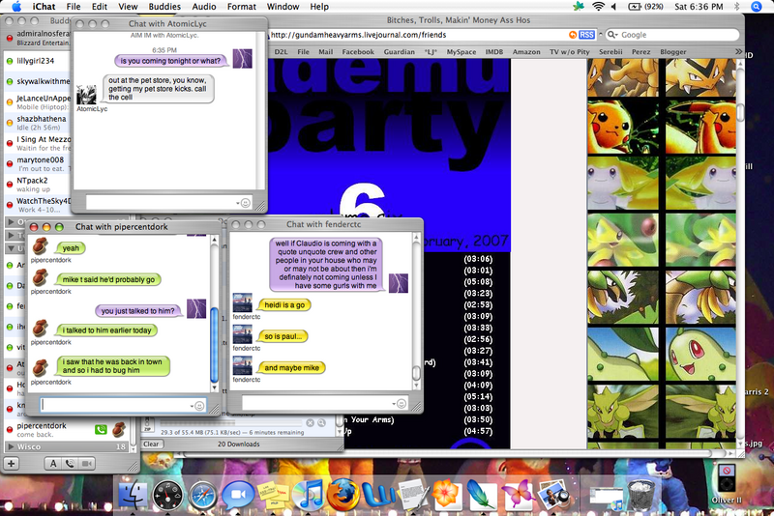Click the Bluetooth icon in menu bar
The height and width of the screenshot is (516, 774).
click(737, 7)
